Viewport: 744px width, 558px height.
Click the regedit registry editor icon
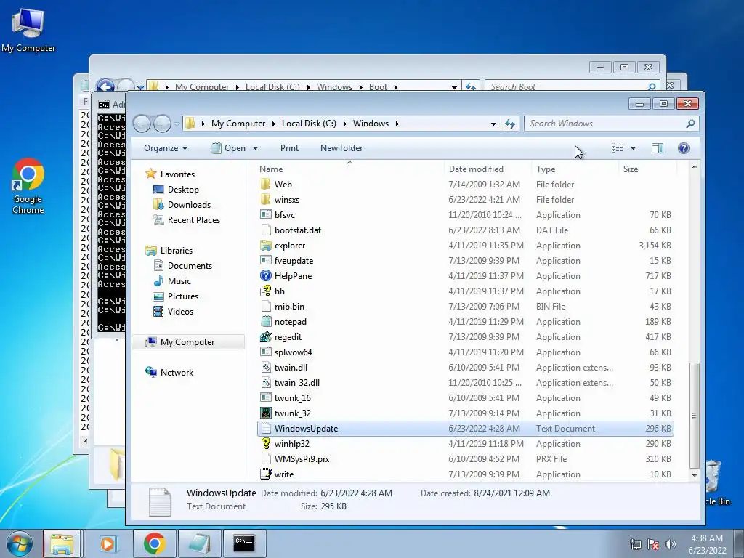click(x=266, y=337)
